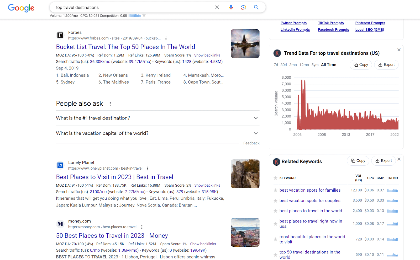This screenshot has width=420, height=260.
Task: Select the 12mo trend range
Action: (304, 65)
